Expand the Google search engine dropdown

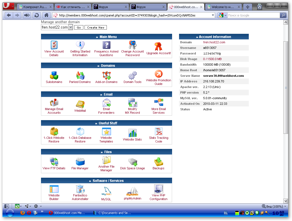click(x=226, y=15)
